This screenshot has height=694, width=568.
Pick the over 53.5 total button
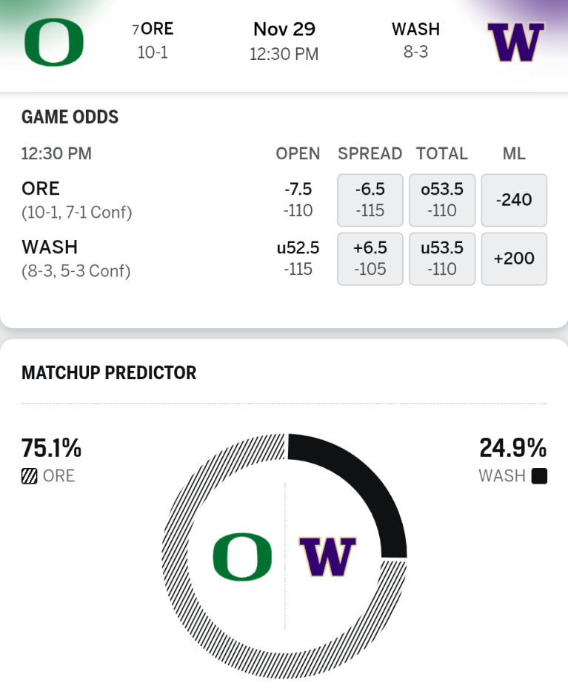click(442, 200)
